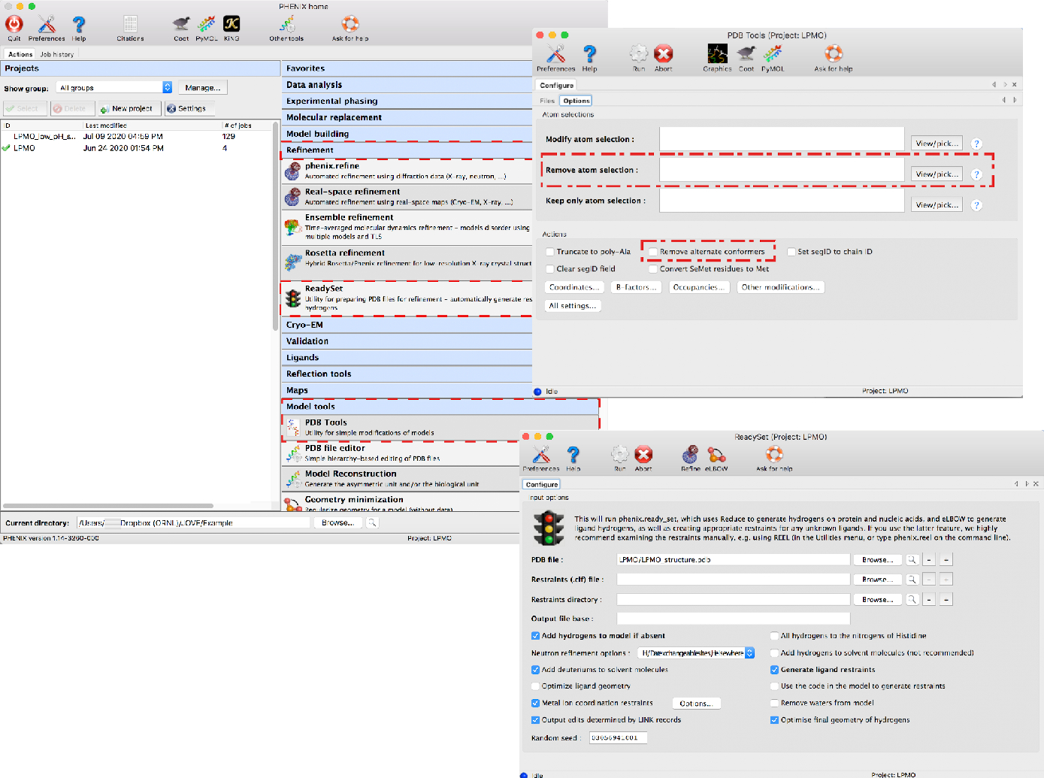This screenshot has height=778, width=1044.
Task: Open Neutron refinement options dropdown
Action: [x=696, y=653]
